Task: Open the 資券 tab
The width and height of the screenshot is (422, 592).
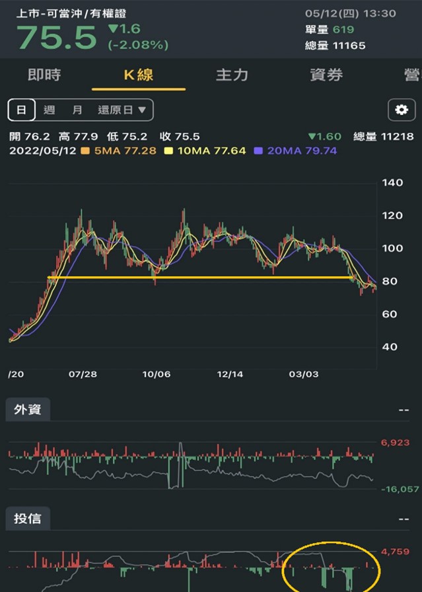Action: coord(326,75)
